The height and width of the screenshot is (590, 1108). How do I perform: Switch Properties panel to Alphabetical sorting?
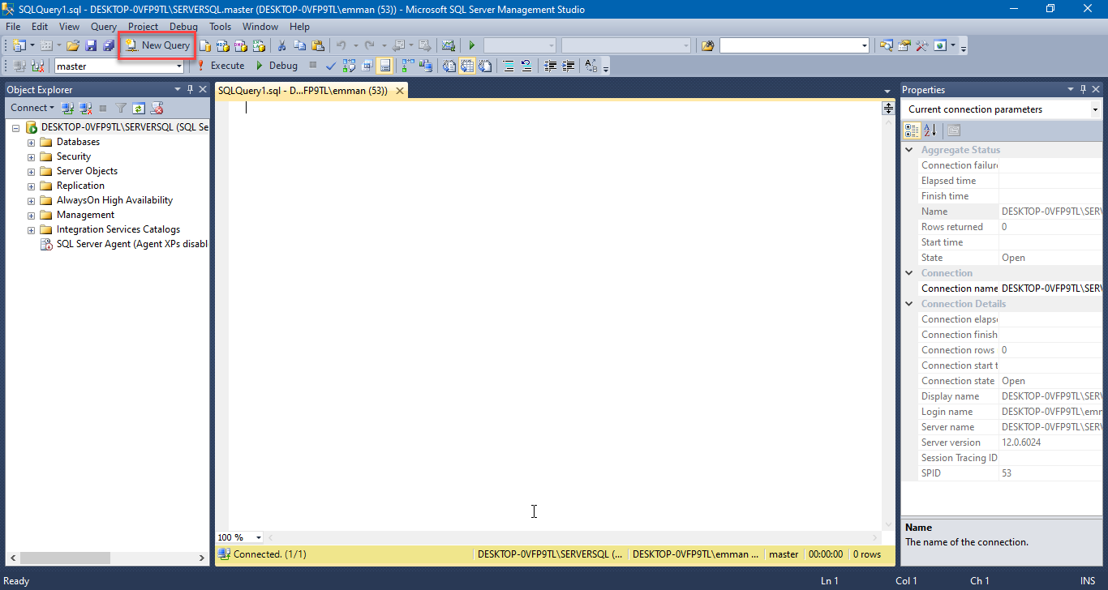(x=930, y=130)
